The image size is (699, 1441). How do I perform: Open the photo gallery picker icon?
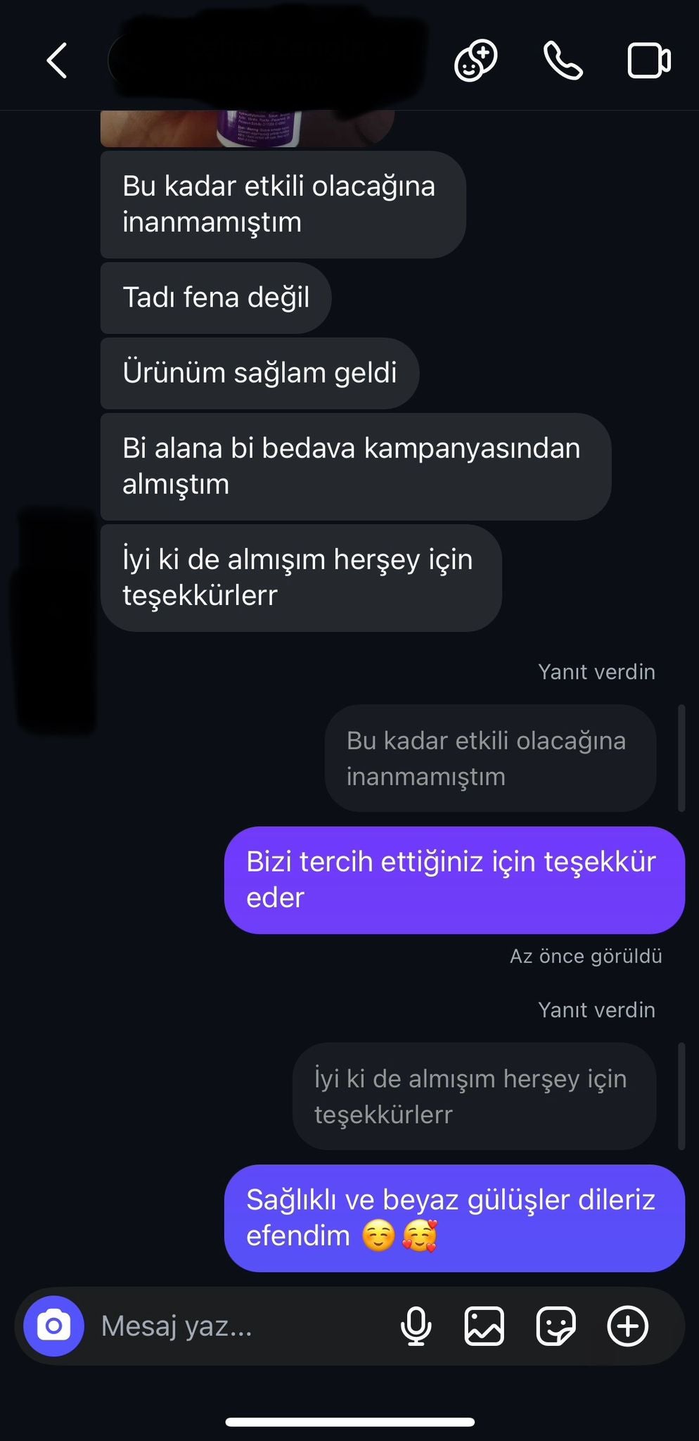pyautogui.click(x=485, y=1326)
